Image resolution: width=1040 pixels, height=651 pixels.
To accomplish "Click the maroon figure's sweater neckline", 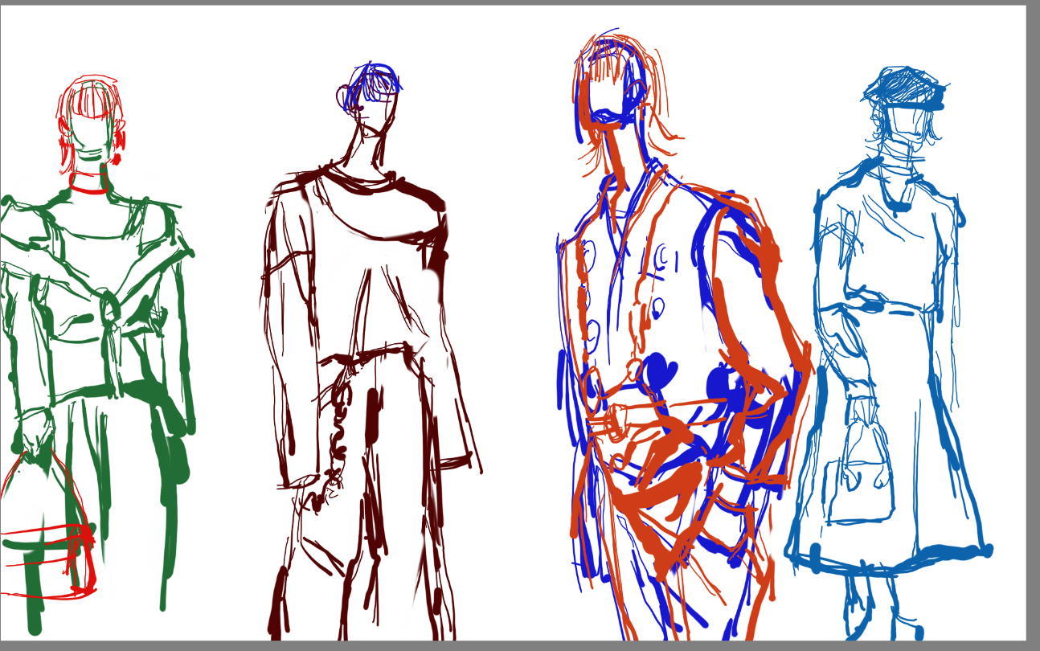I will coord(362,182).
